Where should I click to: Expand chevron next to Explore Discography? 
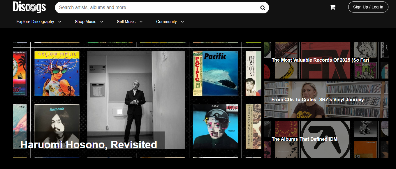point(60,22)
